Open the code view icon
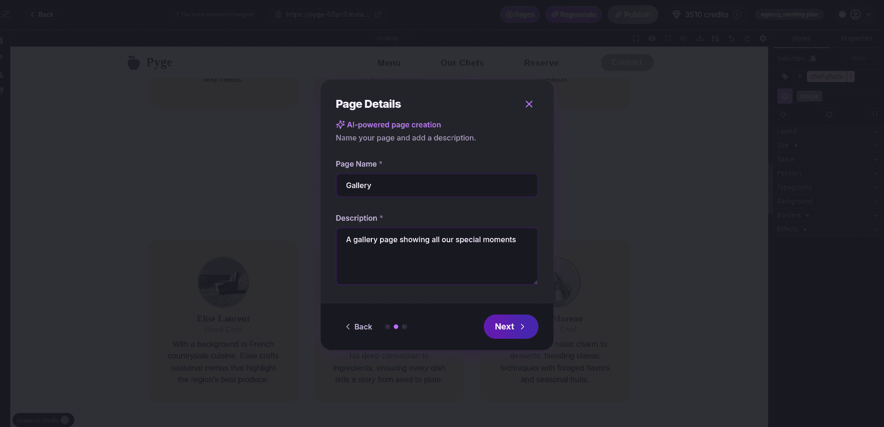The width and height of the screenshot is (884, 427). tap(683, 38)
